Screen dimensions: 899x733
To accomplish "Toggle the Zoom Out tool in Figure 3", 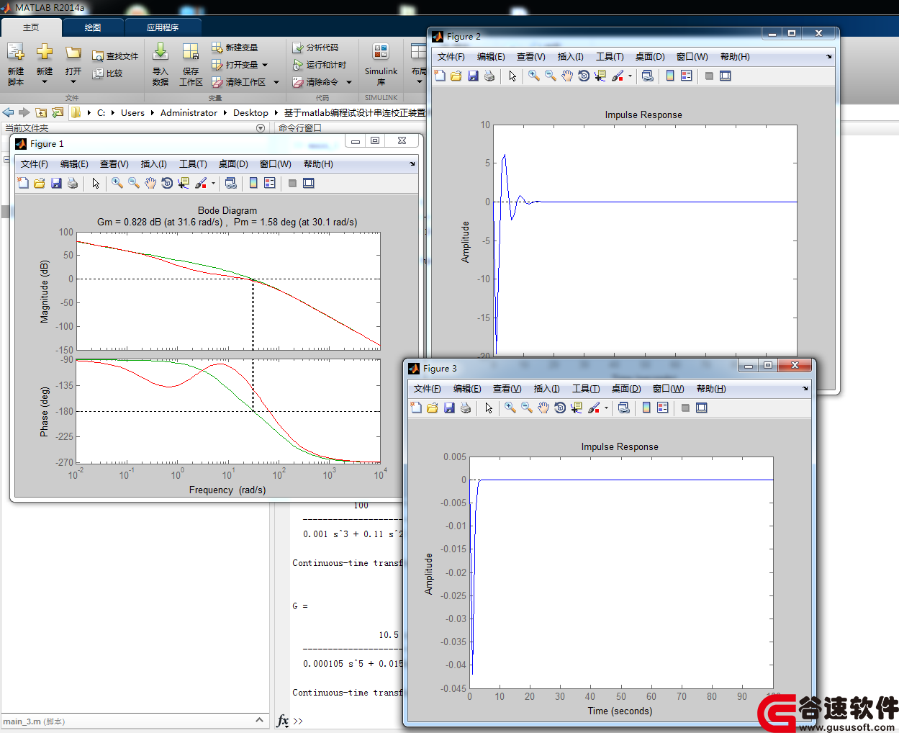I will tap(527, 408).
